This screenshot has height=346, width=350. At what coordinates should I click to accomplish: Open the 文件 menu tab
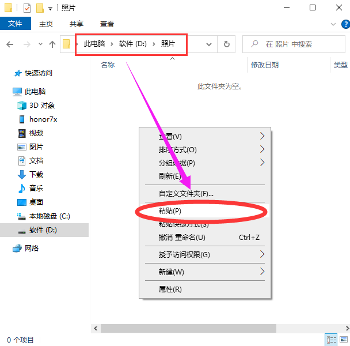[x=15, y=24]
